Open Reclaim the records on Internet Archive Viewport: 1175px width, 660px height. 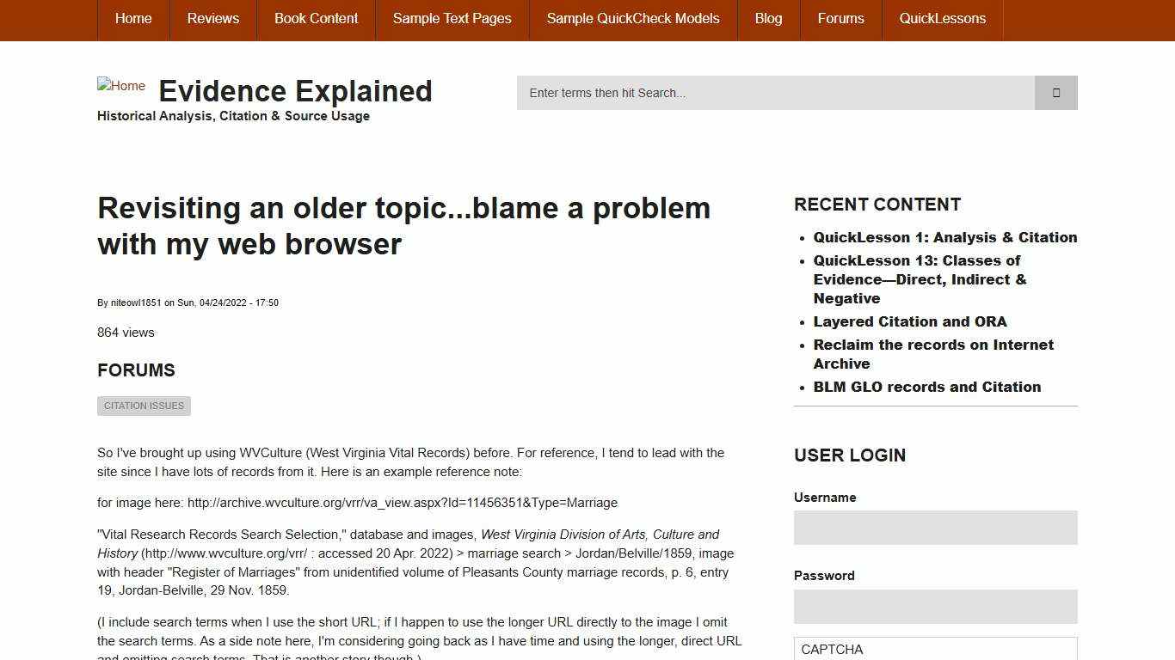(x=933, y=354)
